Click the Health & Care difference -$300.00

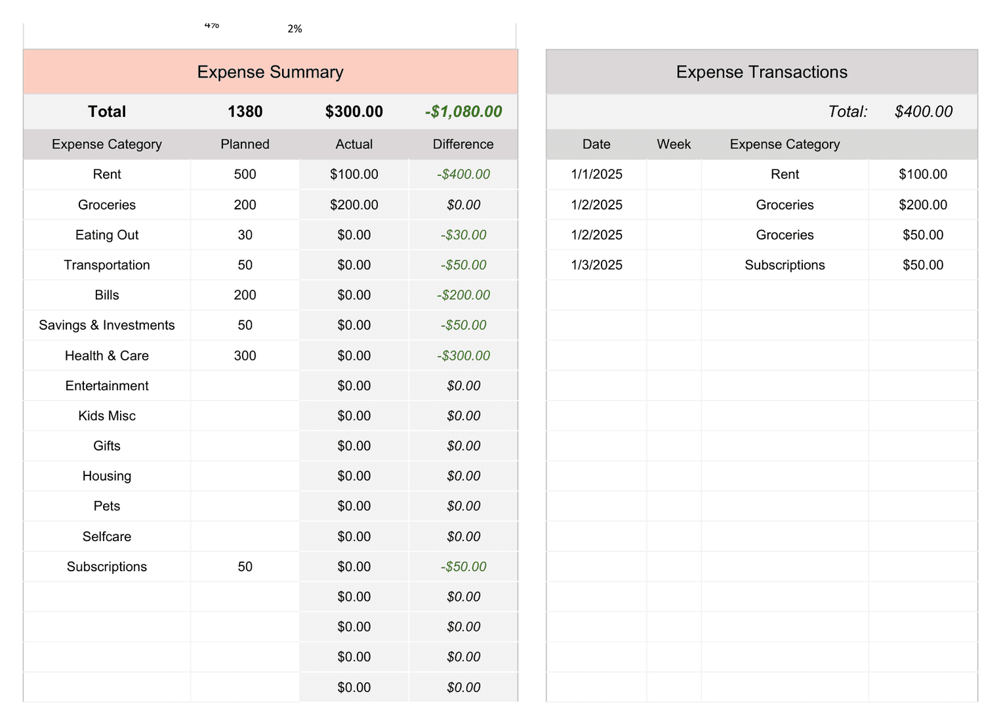[x=463, y=355]
